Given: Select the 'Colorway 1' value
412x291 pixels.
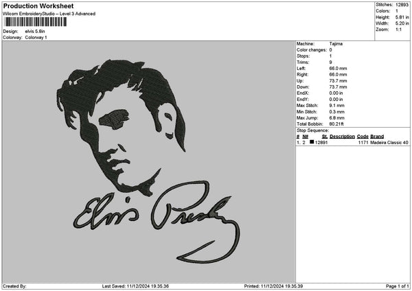Looking at the screenshot, I should 36,38.
